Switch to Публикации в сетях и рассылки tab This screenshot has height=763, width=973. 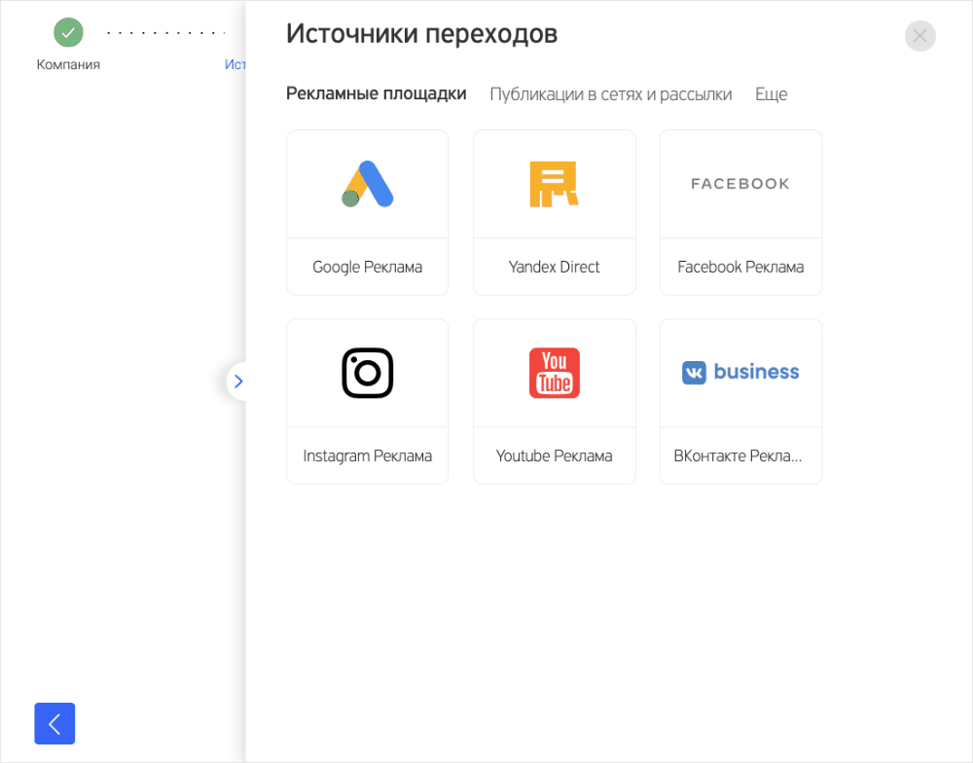point(611,94)
